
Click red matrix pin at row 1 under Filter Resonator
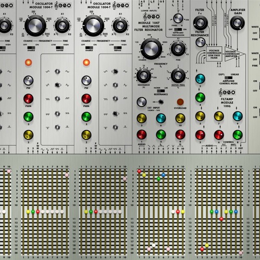[x=139, y=171]
